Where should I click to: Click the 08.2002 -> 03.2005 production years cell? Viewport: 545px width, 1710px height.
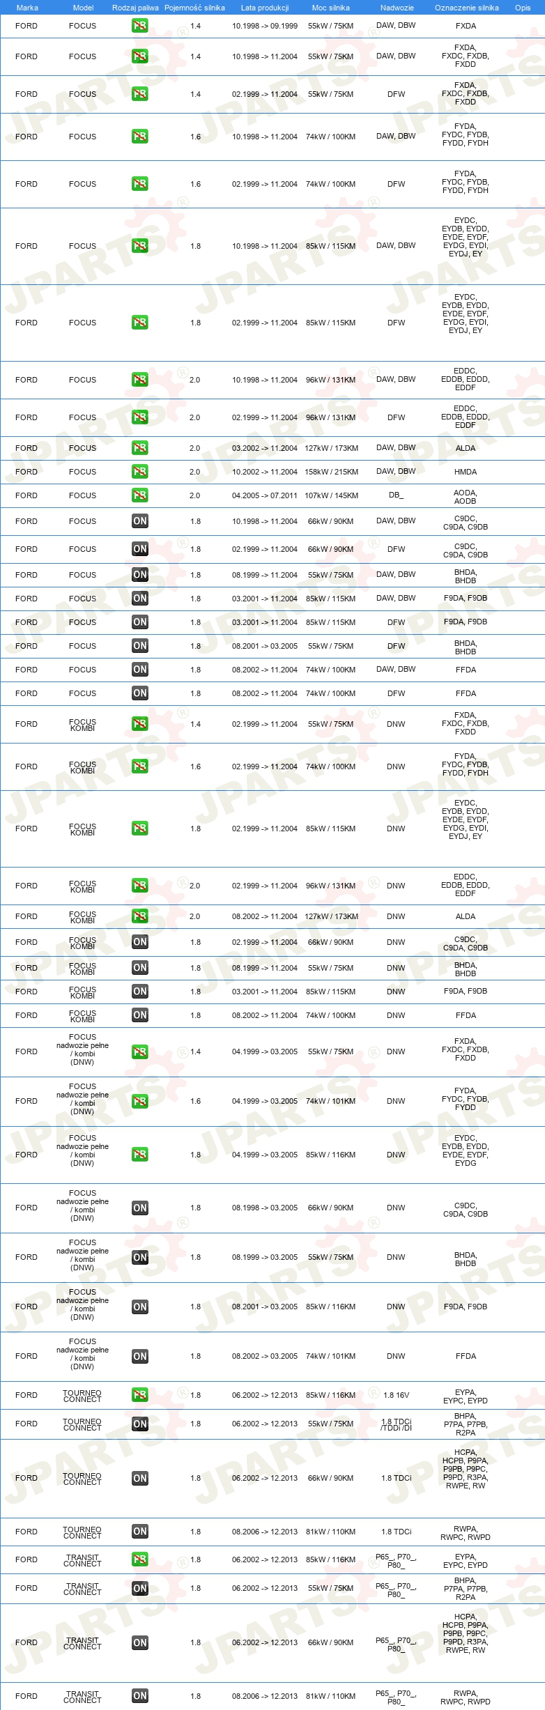(265, 1357)
